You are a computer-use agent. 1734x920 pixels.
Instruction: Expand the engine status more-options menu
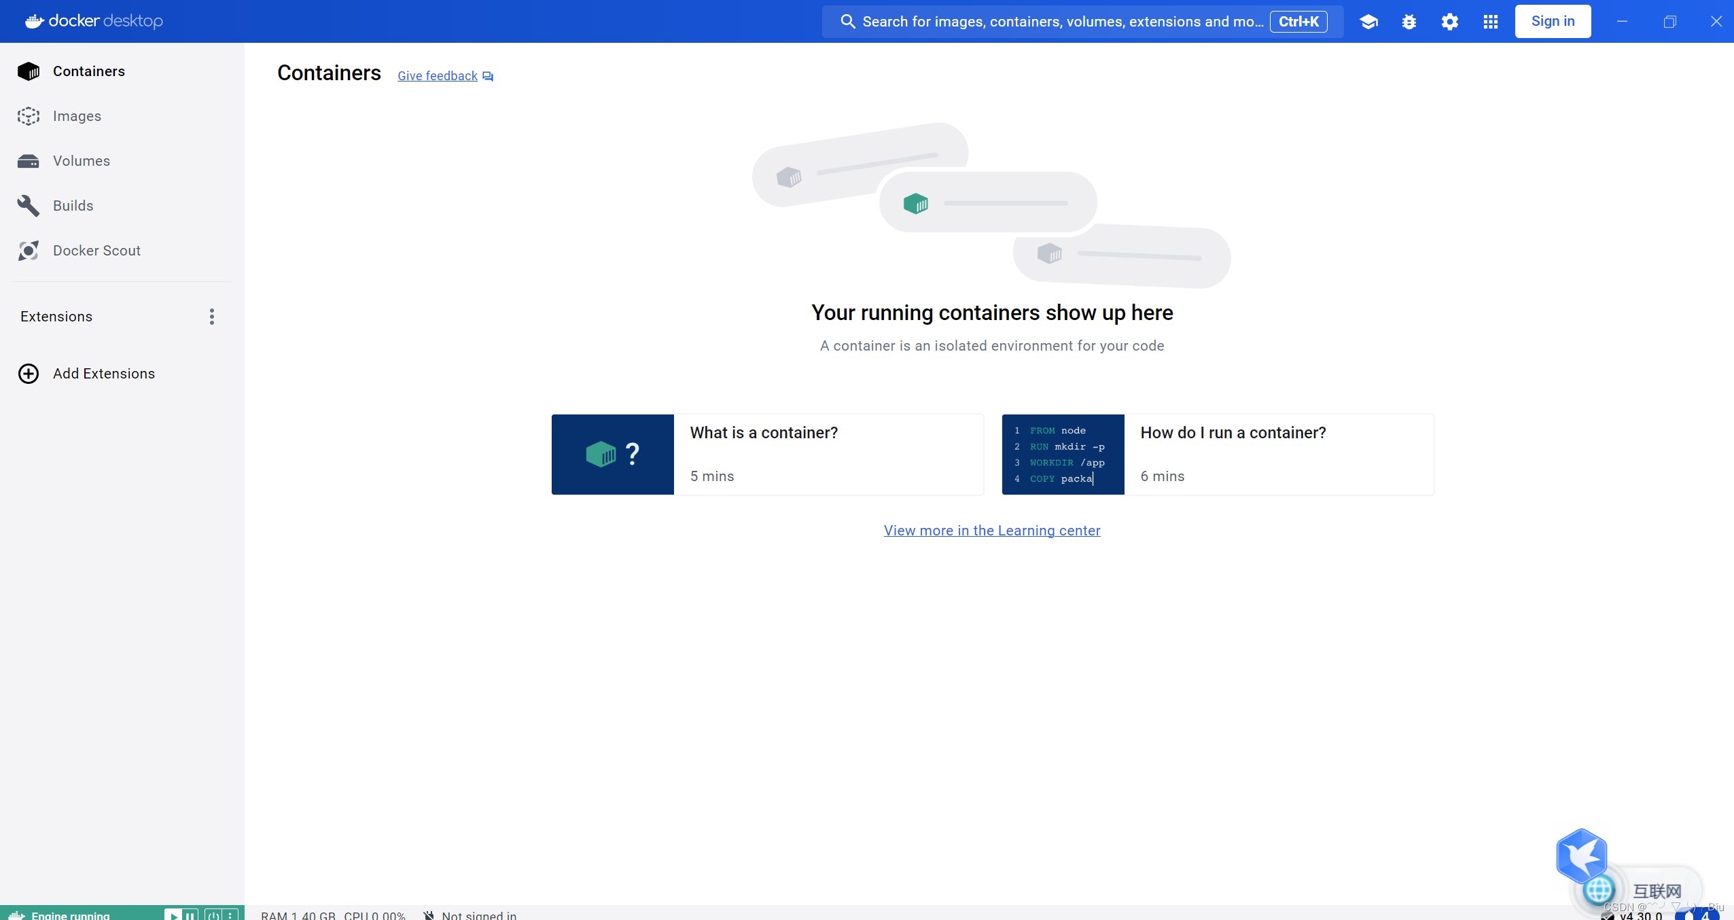230,915
